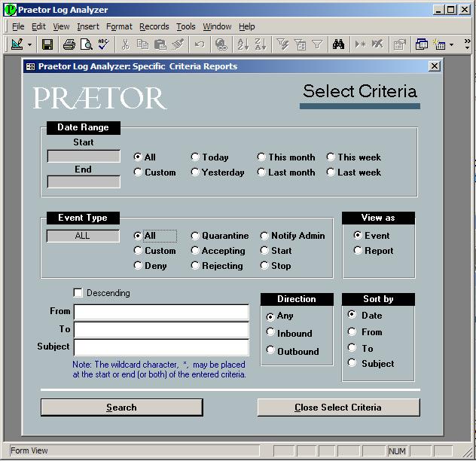Choose the This week radio button
Viewport: 476px width, 461px height.
[x=331, y=157]
